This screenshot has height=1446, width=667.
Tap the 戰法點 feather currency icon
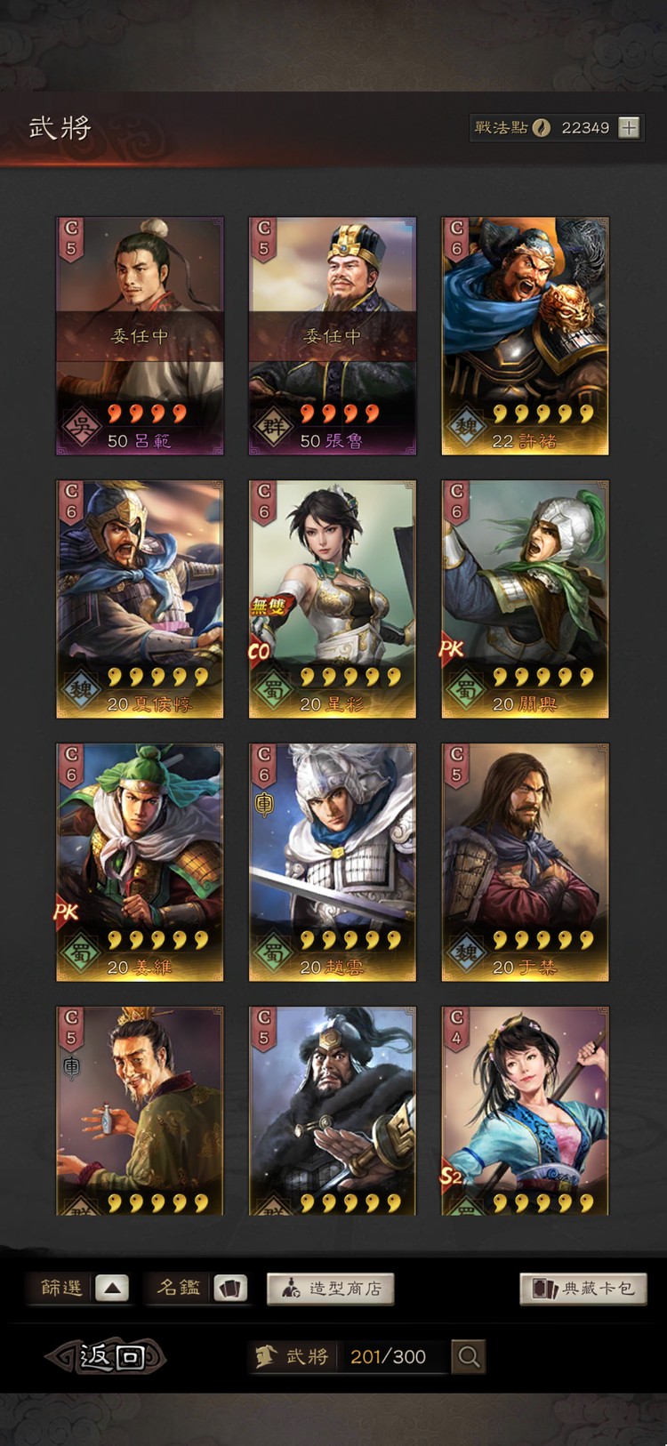541,128
